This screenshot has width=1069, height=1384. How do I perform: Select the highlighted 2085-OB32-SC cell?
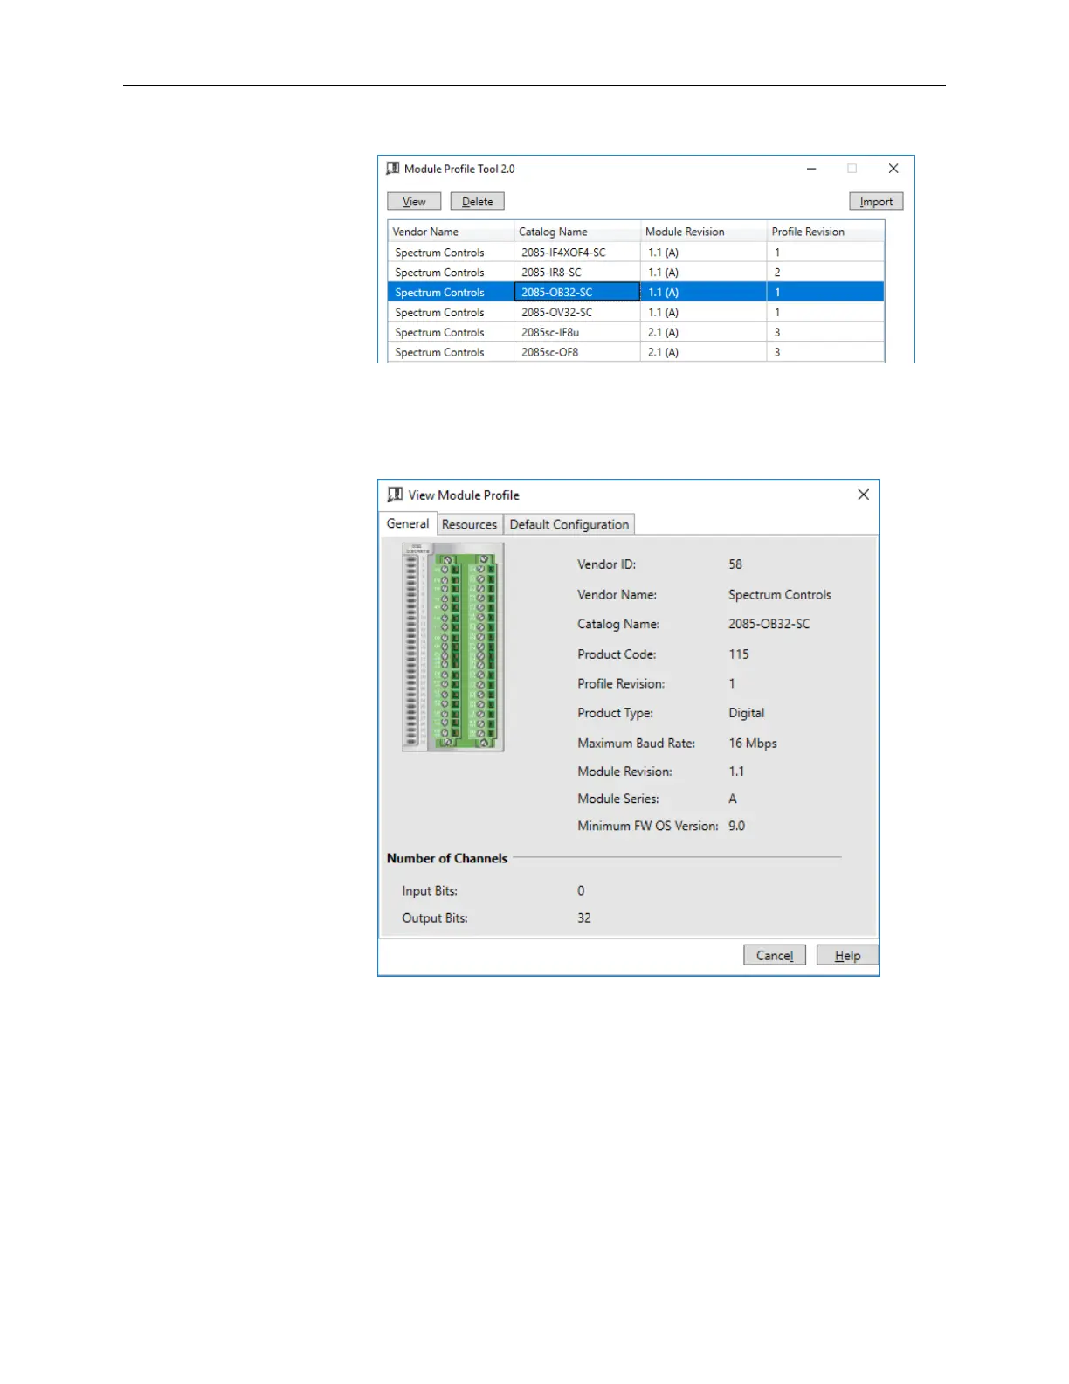point(577,293)
